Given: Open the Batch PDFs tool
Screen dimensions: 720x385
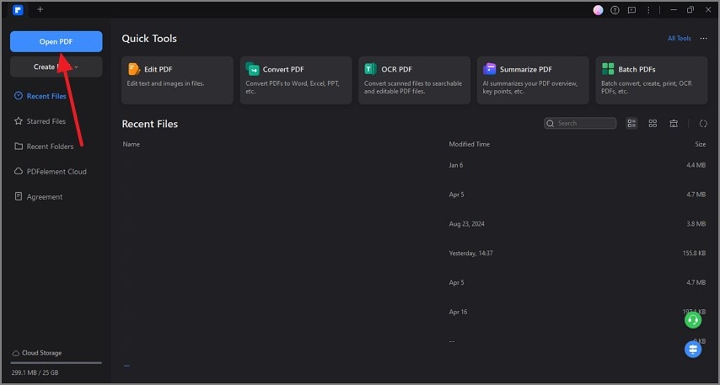Looking at the screenshot, I should coord(650,80).
